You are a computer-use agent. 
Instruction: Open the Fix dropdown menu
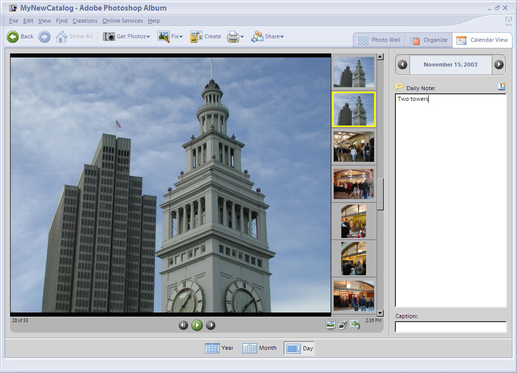point(170,36)
